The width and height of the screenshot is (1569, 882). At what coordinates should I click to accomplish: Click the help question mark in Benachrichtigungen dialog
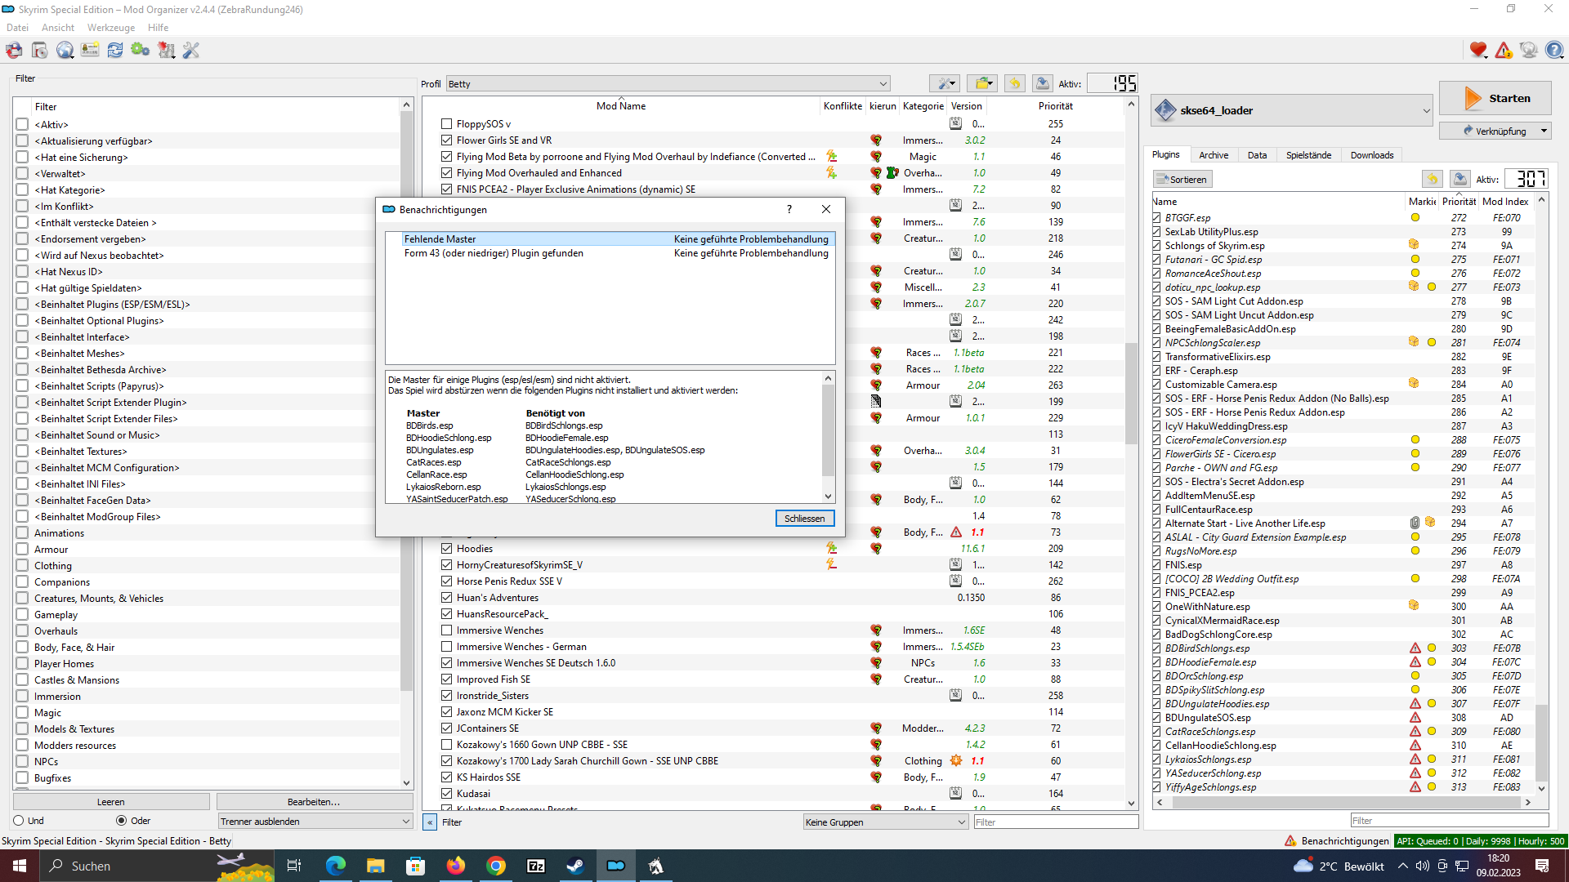coord(789,209)
